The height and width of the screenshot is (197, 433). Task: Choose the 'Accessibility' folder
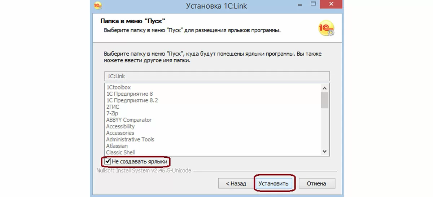(x=121, y=126)
